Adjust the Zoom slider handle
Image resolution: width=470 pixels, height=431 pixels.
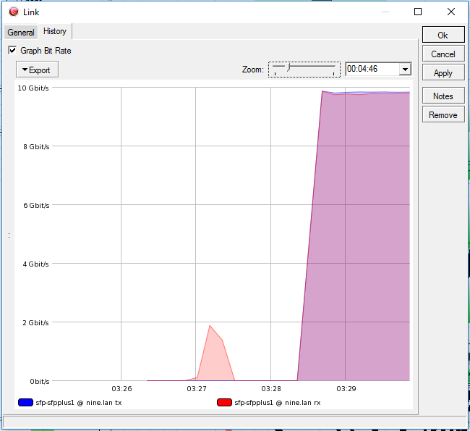[289, 67]
